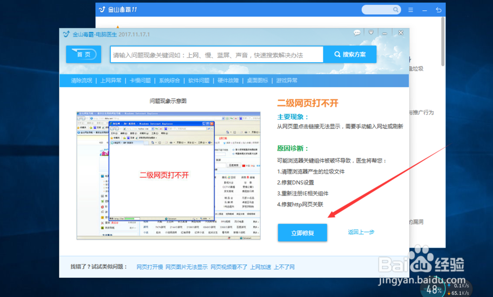Click the 立即修复 repair button
Viewport: 493px width, 297px height.
click(x=302, y=233)
